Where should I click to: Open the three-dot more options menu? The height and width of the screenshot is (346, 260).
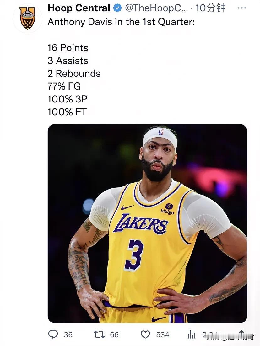click(x=242, y=8)
